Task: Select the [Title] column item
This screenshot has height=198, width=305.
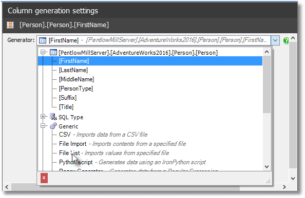Action: (66, 107)
